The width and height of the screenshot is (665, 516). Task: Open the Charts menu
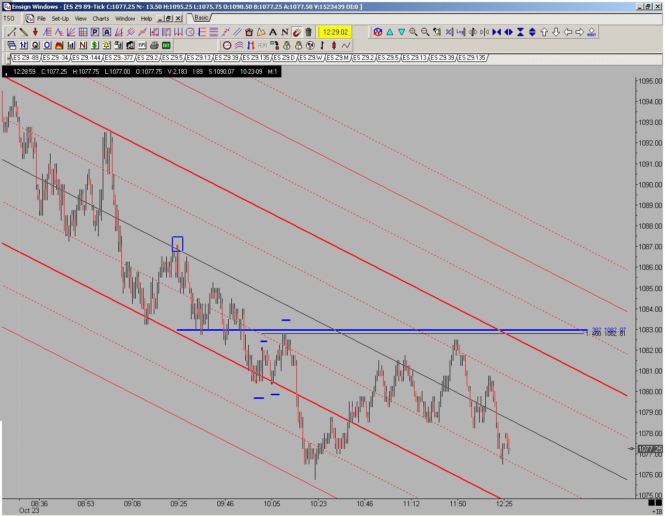point(101,19)
